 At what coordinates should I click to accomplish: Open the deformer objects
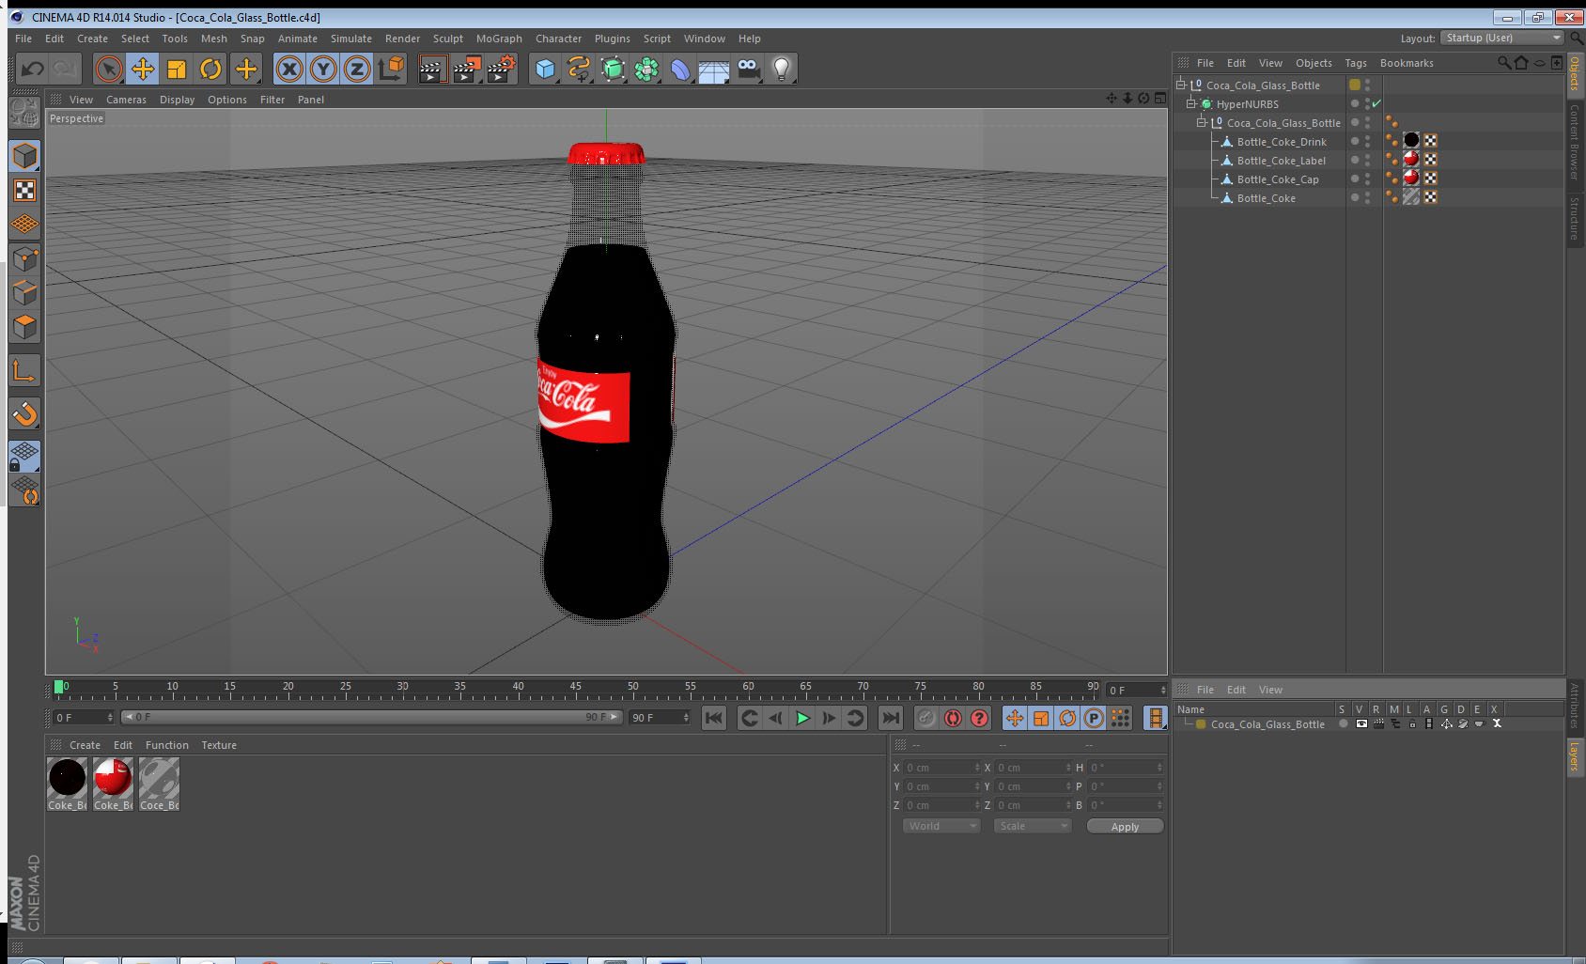pos(680,69)
